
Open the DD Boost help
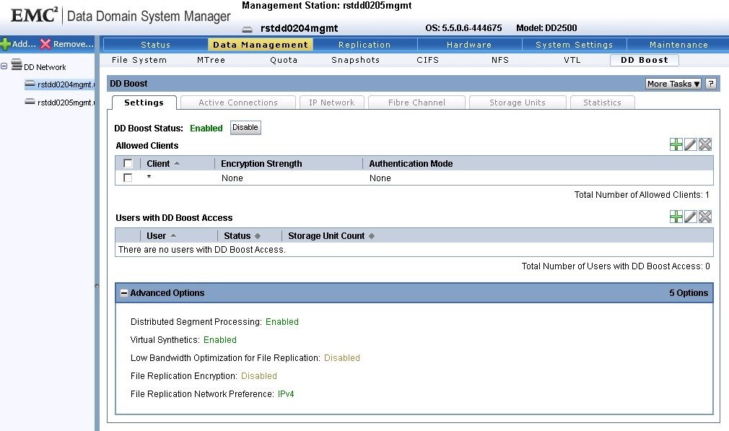(711, 84)
